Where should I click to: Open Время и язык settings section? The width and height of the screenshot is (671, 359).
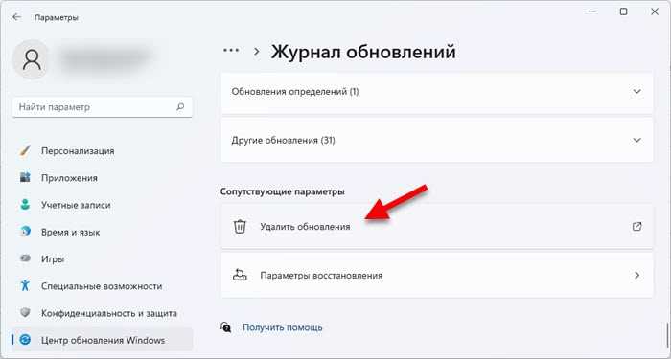(x=103, y=232)
